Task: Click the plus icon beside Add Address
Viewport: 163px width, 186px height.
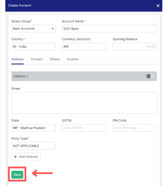Action: coord(15,157)
